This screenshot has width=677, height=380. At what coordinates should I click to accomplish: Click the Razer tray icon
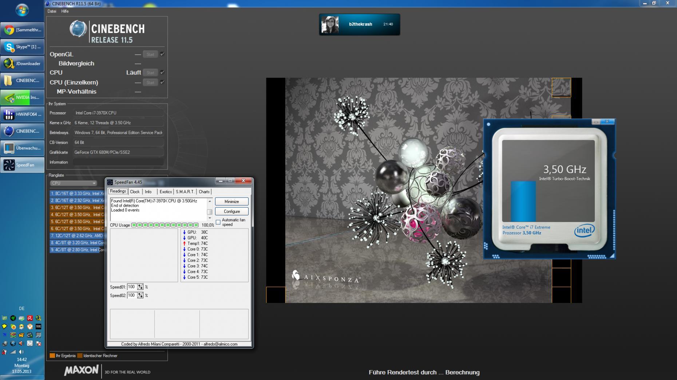[x=13, y=318]
